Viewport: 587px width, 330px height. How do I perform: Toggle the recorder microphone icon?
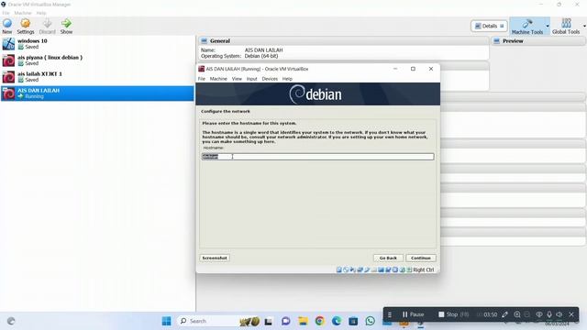pyautogui.click(x=549, y=314)
